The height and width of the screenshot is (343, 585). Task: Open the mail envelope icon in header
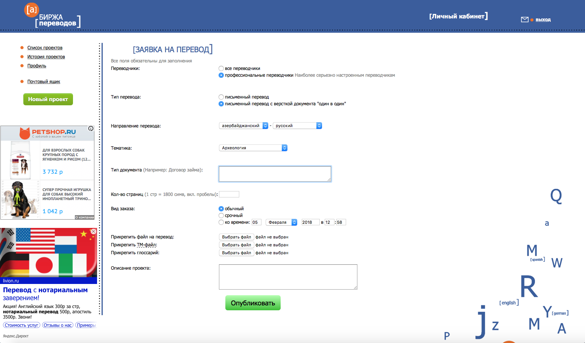[x=524, y=20]
